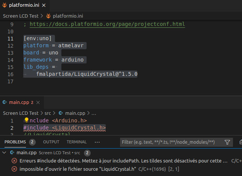Open the problems filter funnel icon
This screenshot has height=176, width=242.
[227, 142]
